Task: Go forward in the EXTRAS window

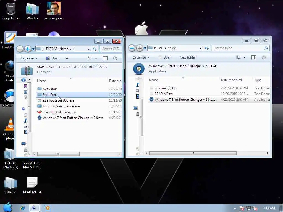Action: (x=28, y=49)
